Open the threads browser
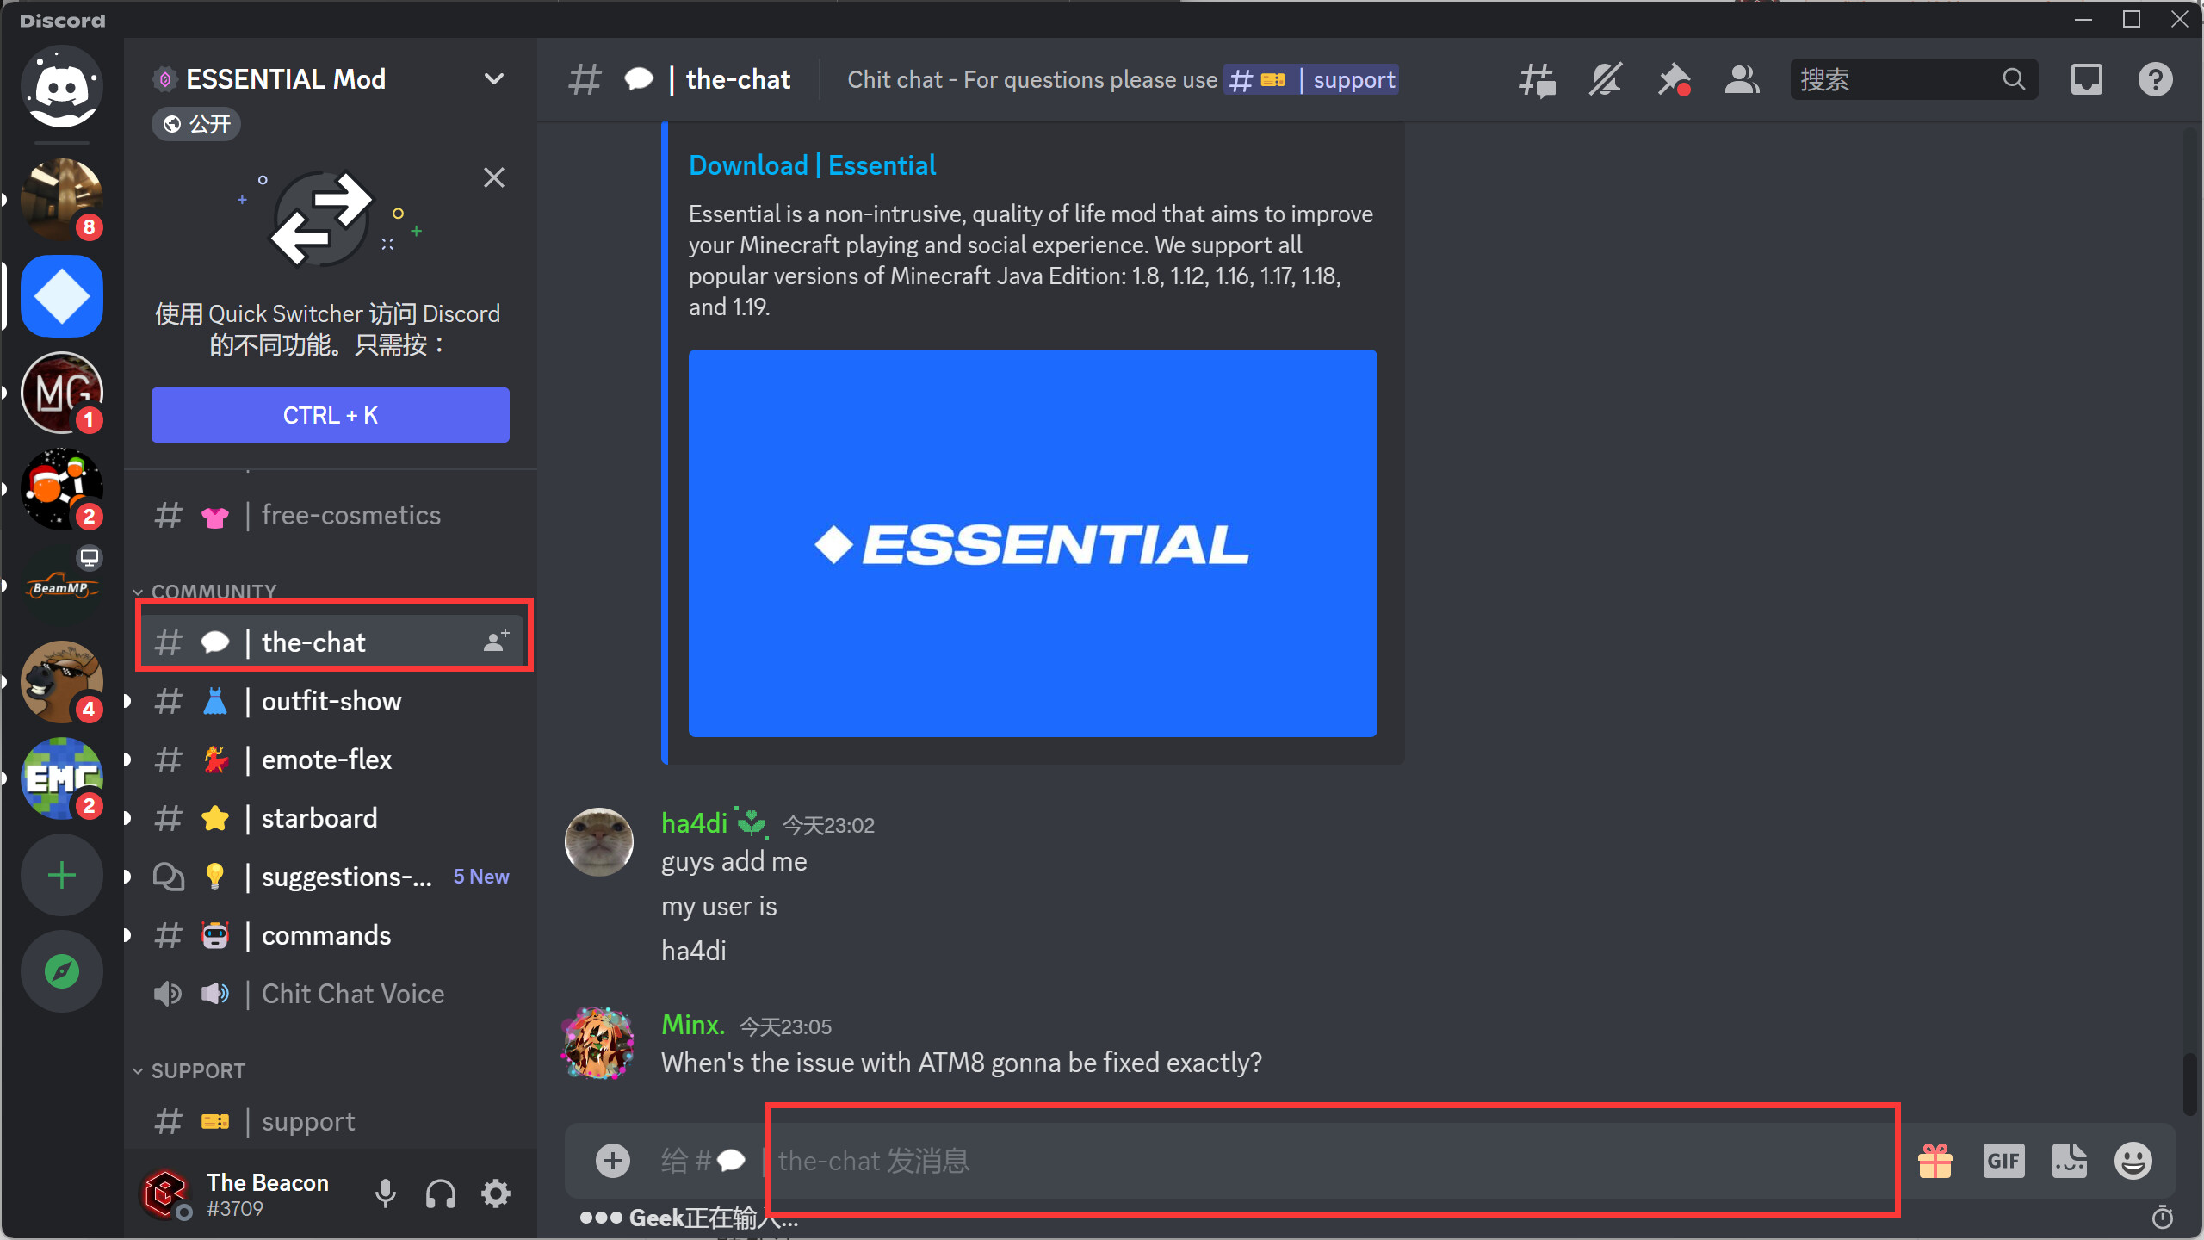2204x1240 pixels. point(1536,79)
